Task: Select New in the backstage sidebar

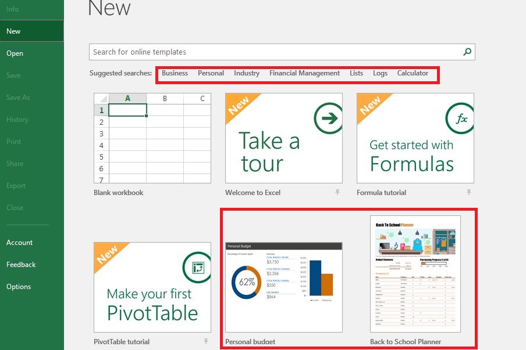Action: [x=32, y=31]
